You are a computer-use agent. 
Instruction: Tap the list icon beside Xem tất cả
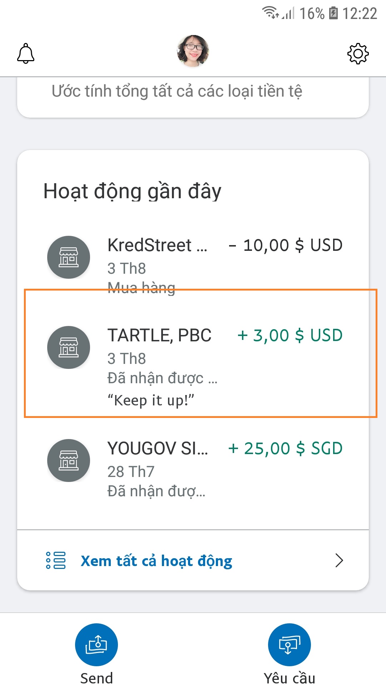tap(56, 560)
